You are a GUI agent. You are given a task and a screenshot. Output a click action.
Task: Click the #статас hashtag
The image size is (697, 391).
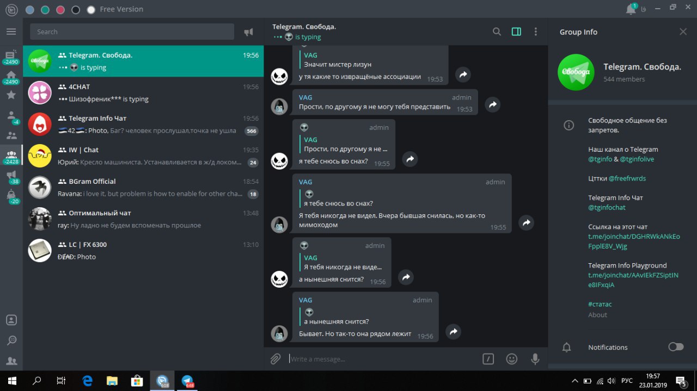click(600, 304)
